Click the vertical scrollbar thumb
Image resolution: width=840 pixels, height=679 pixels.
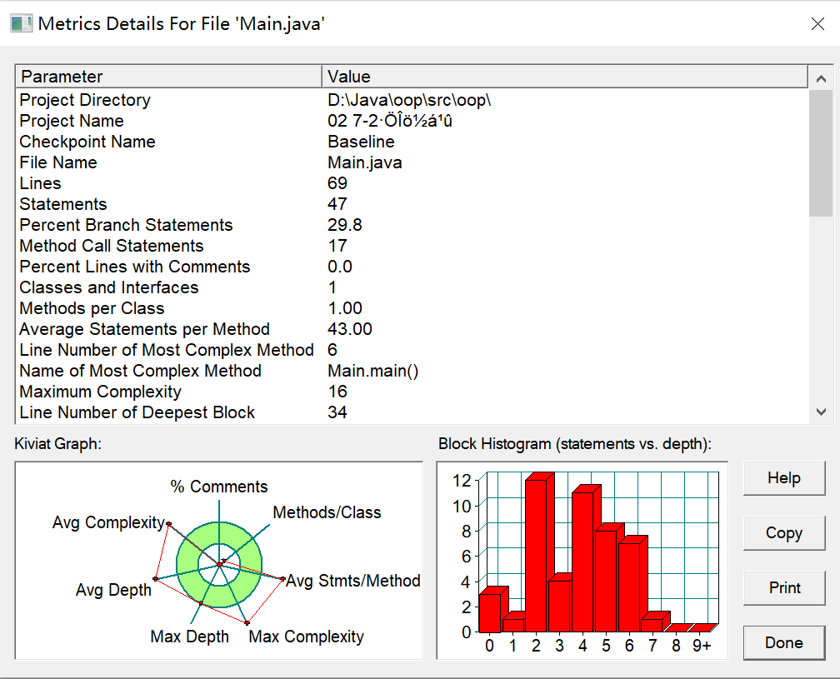[821, 152]
